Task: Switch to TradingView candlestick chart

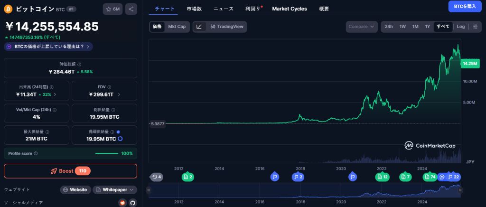Action: click(226, 27)
